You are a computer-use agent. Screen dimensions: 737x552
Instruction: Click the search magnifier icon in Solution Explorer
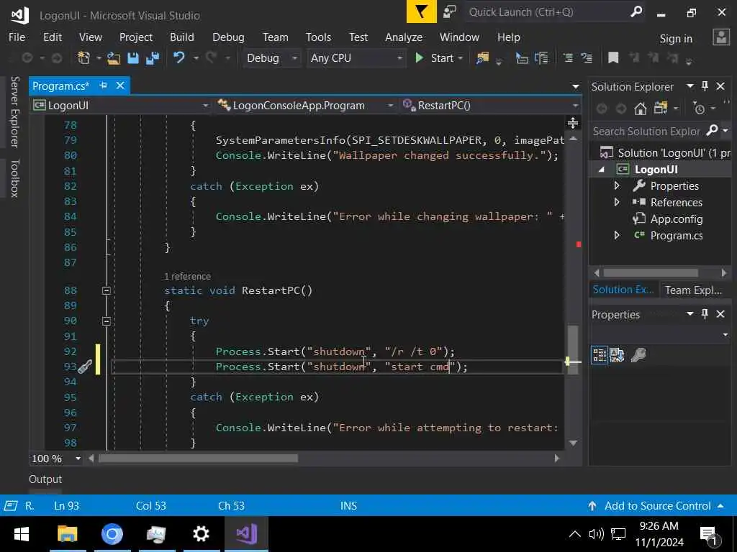tap(713, 131)
